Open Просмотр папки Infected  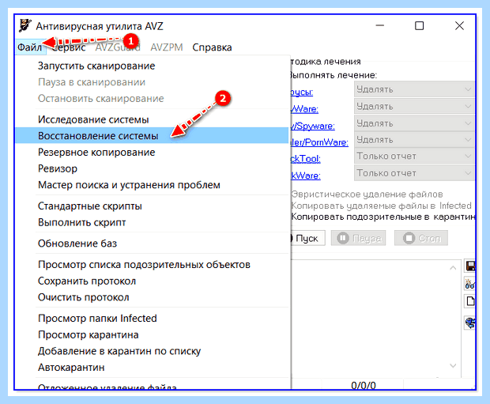click(x=152, y=319)
